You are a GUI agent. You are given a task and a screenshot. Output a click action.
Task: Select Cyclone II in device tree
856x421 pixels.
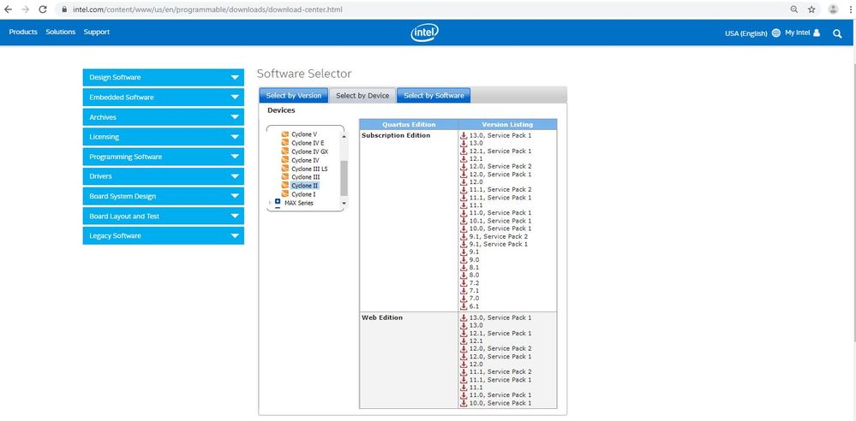(x=305, y=186)
